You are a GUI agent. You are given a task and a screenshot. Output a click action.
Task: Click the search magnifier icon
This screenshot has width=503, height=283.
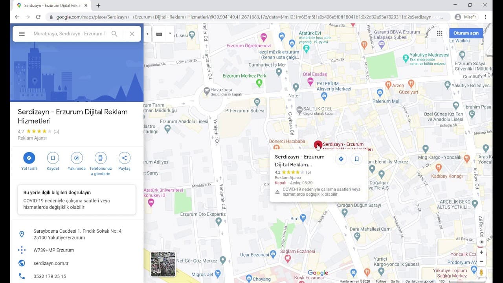tap(114, 34)
